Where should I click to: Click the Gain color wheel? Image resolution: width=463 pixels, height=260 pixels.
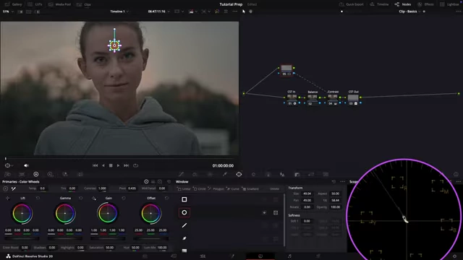tap(108, 214)
